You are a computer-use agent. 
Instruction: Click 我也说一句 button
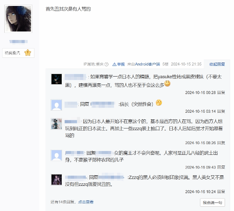point(212,202)
